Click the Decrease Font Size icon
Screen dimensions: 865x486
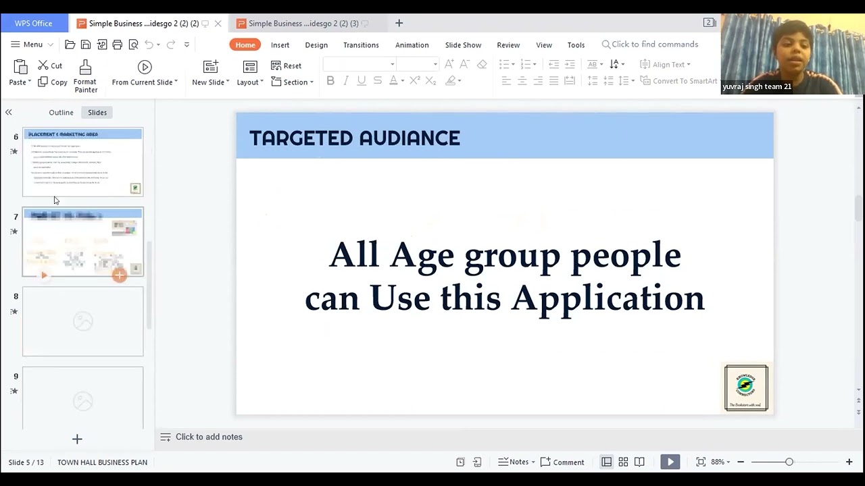click(x=465, y=64)
